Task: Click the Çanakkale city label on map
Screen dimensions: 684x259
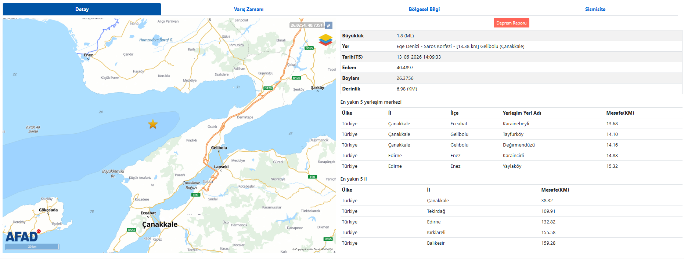Action: point(160,224)
